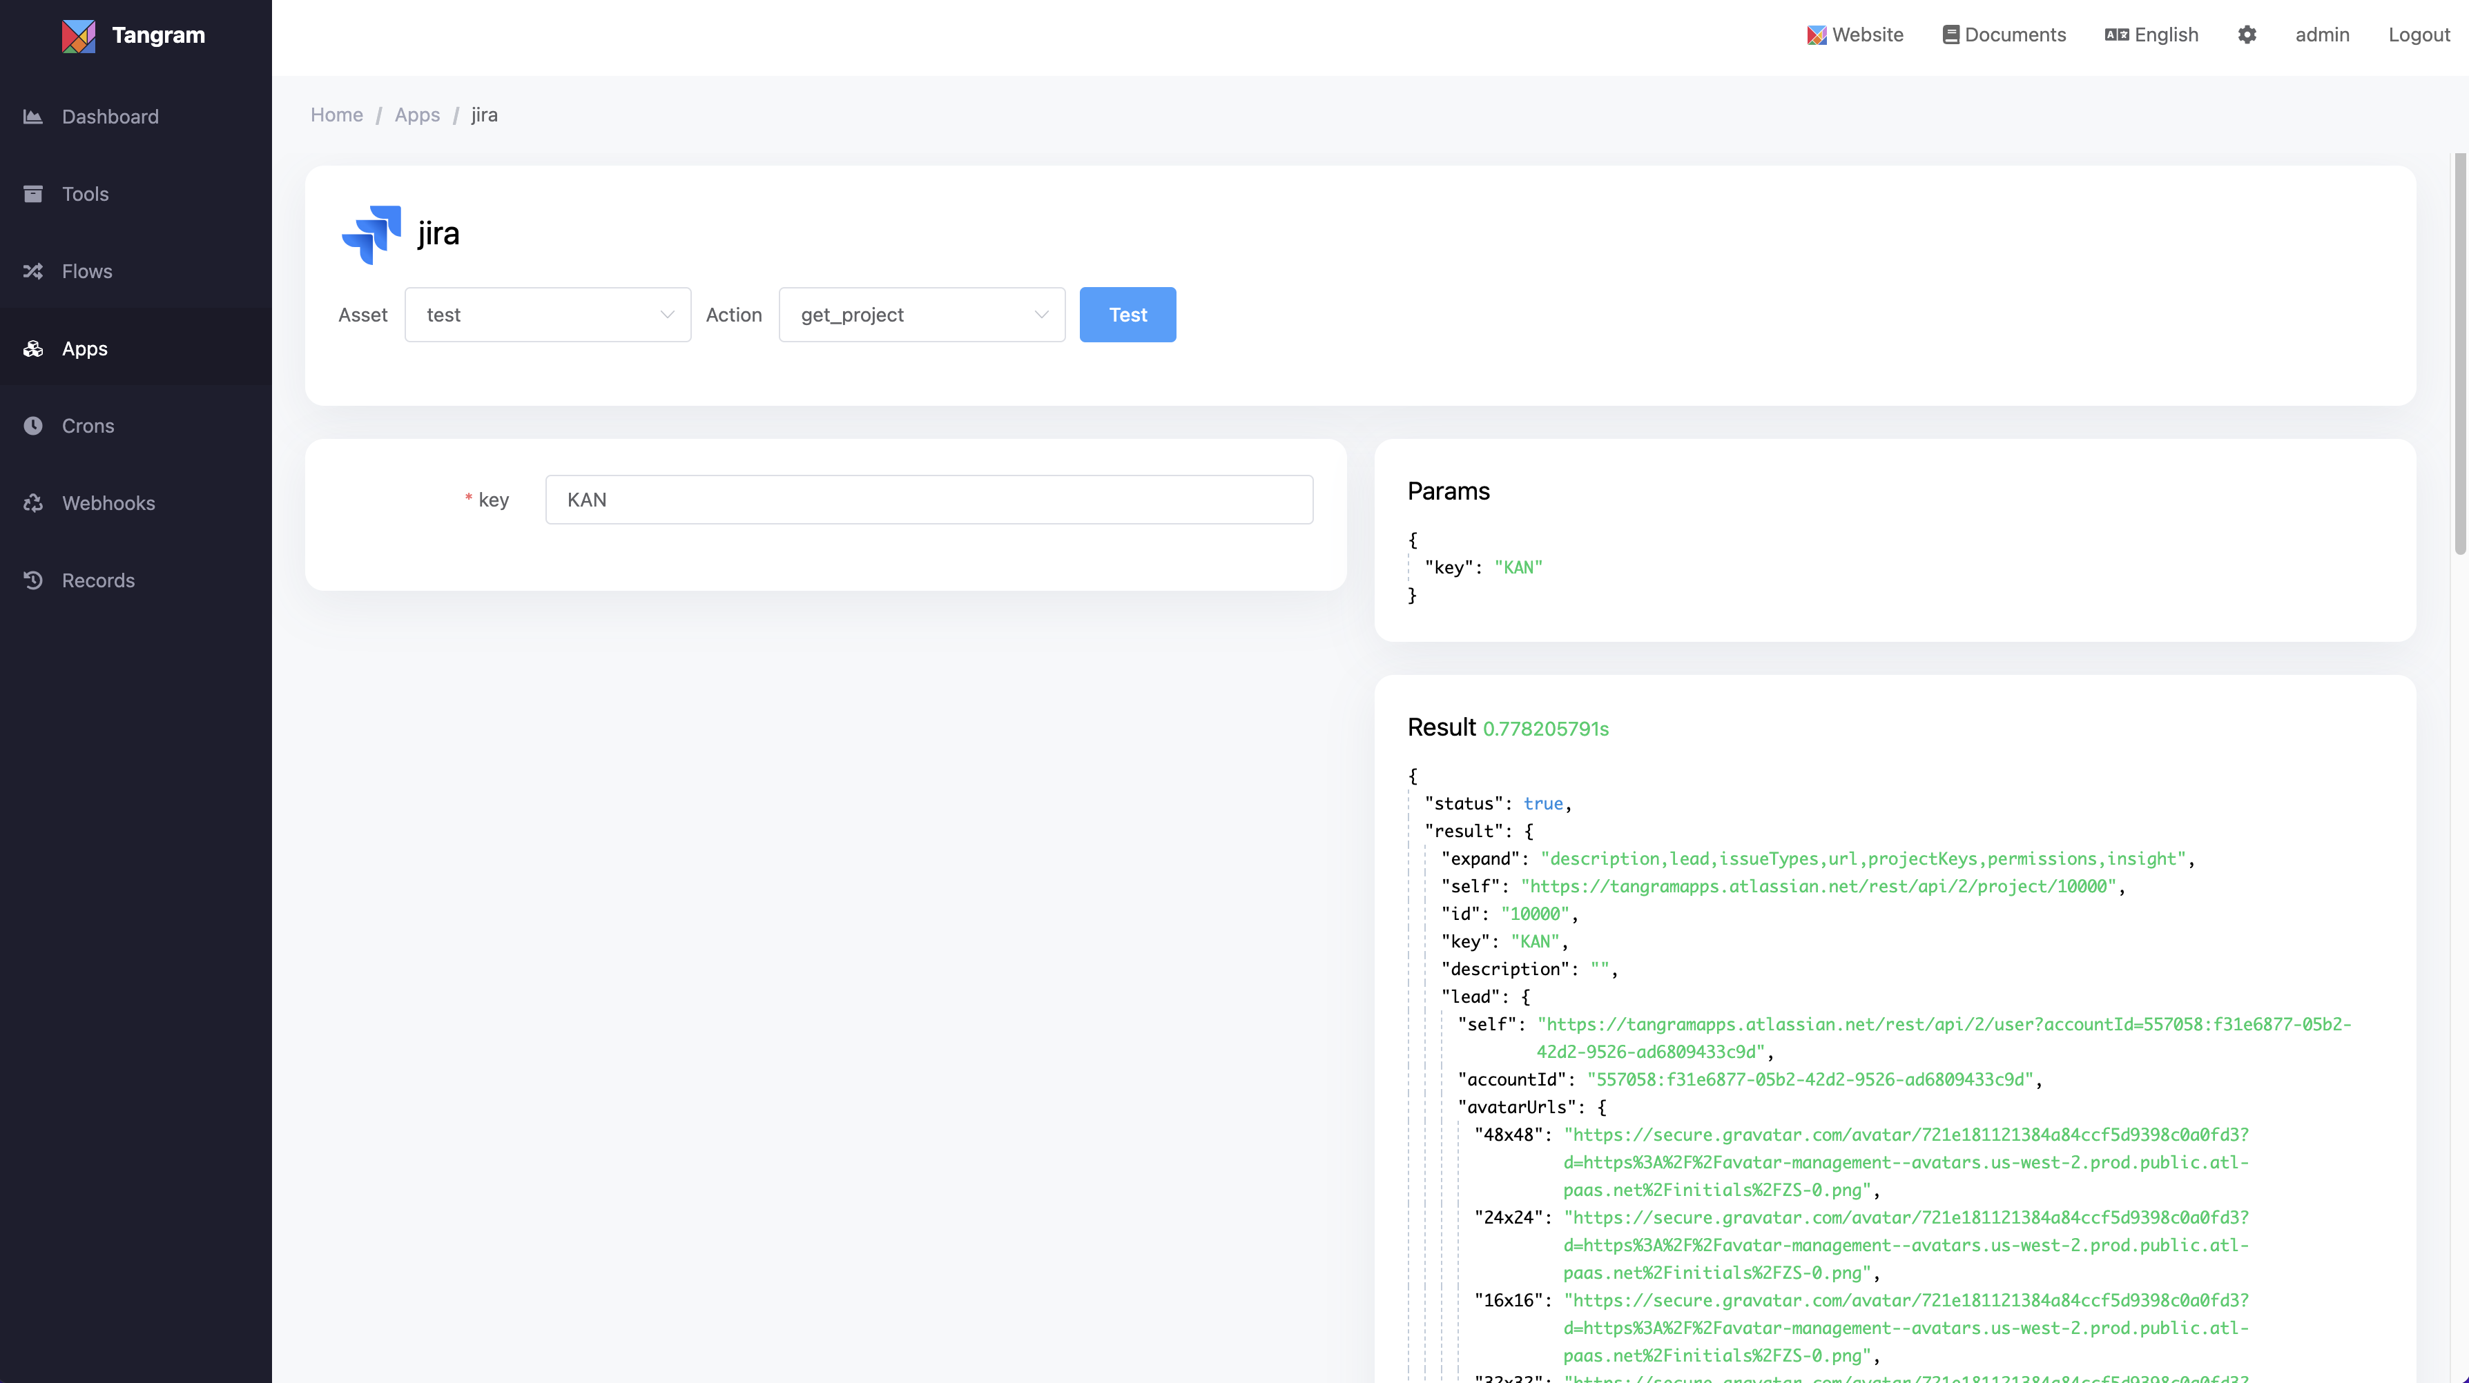This screenshot has width=2469, height=1383.
Task: Click the "48x48" avatar URL
Action: [1906, 1163]
